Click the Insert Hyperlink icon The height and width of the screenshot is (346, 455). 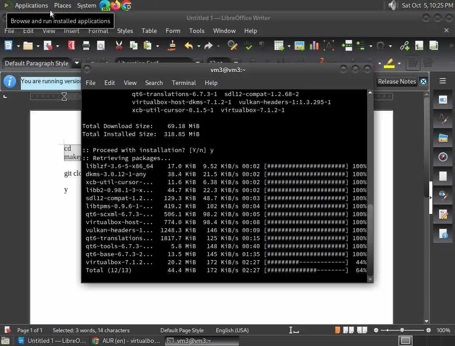(x=404, y=46)
